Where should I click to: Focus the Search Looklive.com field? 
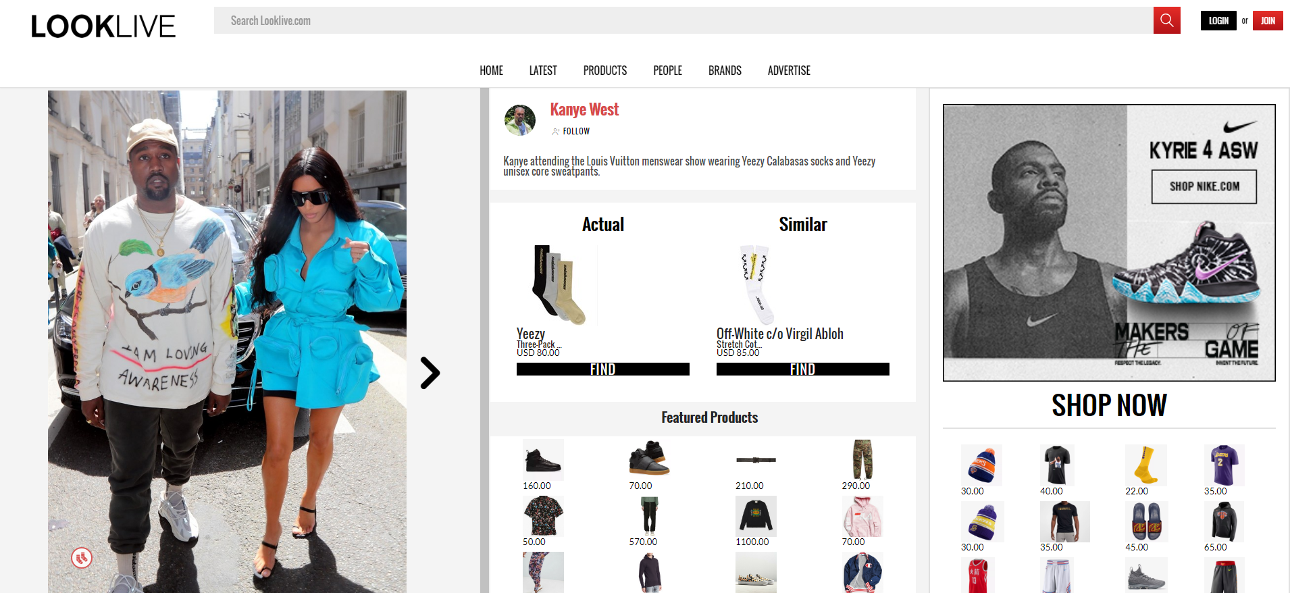tap(683, 20)
